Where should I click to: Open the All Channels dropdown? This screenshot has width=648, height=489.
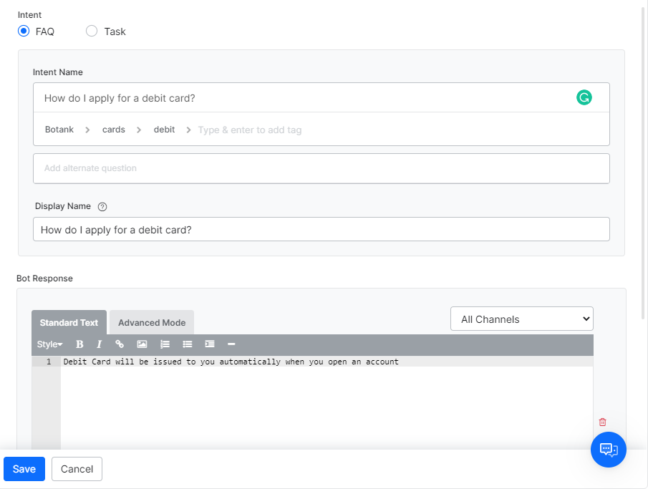coord(521,319)
